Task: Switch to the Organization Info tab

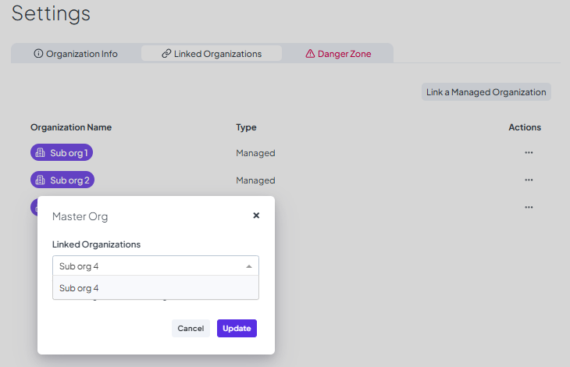Action: tap(76, 54)
